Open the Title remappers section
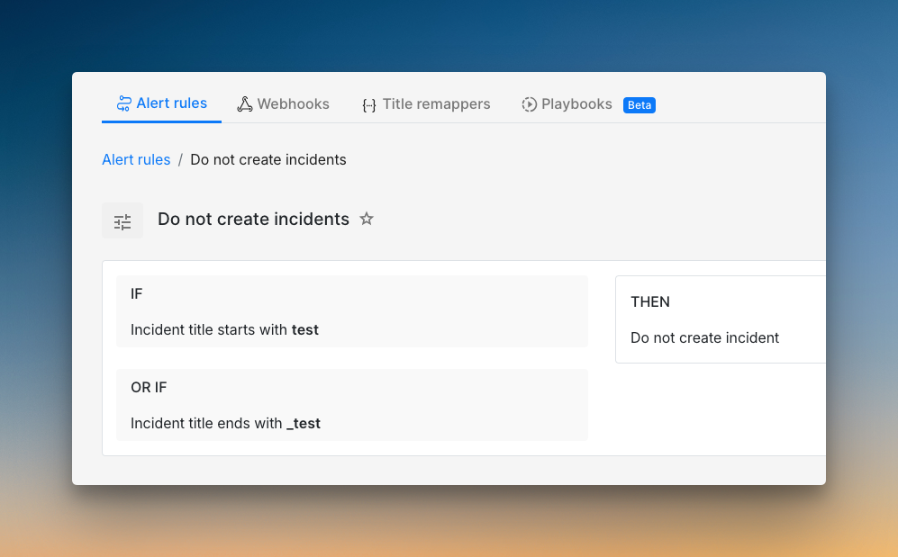The width and height of the screenshot is (898, 557). (x=426, y=103)
